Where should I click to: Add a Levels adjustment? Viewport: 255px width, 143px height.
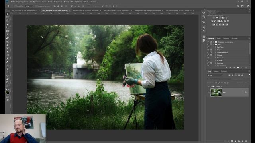point(217,17)
